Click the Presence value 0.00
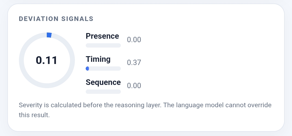This screenshot has width=292, height=136. (134, 40)
